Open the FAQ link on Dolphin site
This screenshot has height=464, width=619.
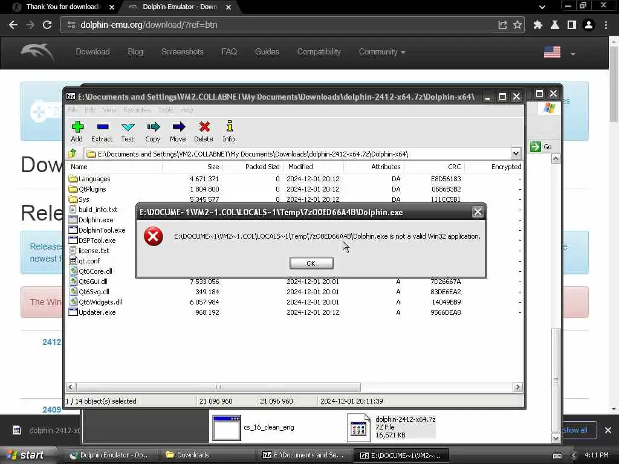point(229,52)
